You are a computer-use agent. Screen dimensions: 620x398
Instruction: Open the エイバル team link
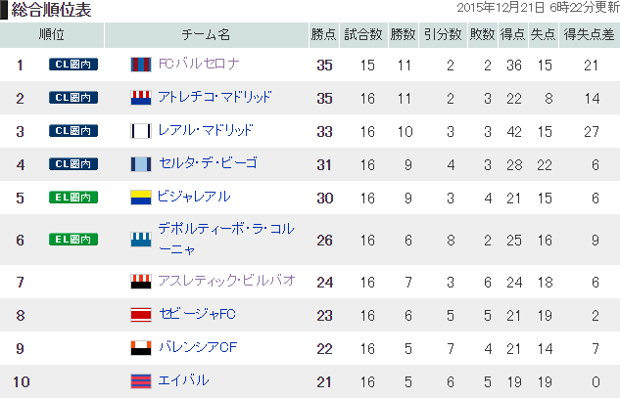pyautogui.click(x=183, y=380)
